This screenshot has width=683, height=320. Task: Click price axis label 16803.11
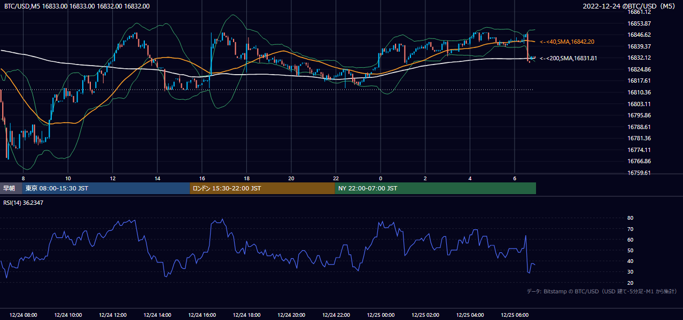point(639,104)
